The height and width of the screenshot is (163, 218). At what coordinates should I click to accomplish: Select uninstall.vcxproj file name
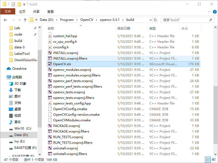click(65, 148)
